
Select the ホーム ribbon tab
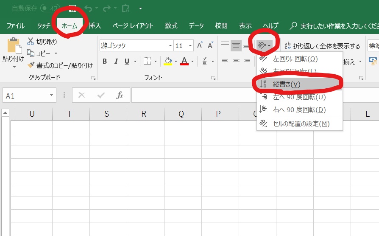click(x=70, y=25)
